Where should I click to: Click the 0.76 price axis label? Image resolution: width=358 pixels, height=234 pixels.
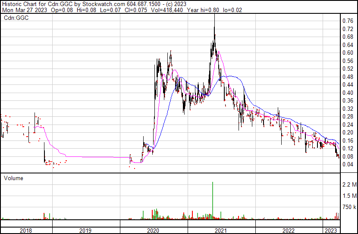(348, 21)
